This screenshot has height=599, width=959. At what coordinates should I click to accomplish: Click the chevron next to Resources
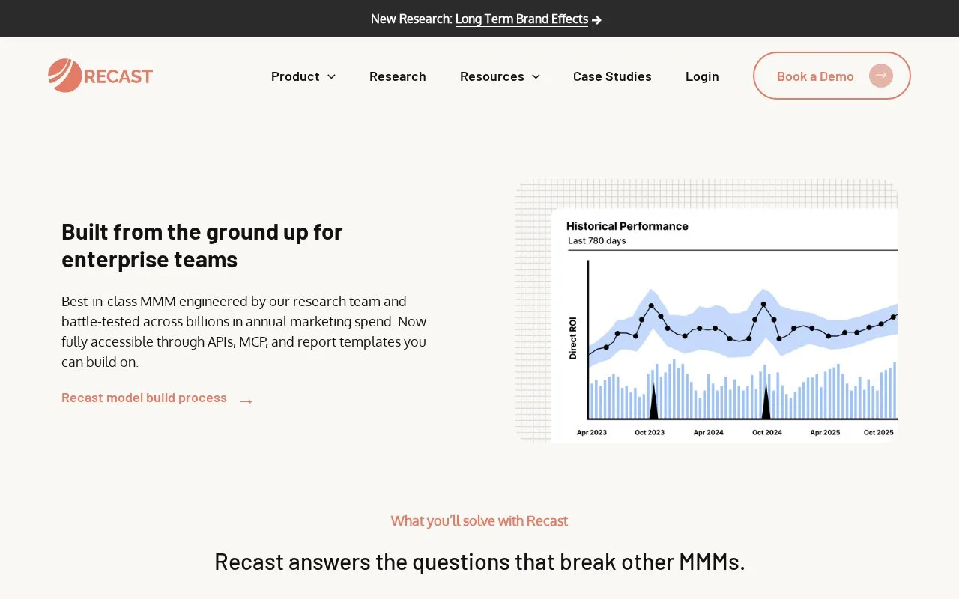click(536, 76)
